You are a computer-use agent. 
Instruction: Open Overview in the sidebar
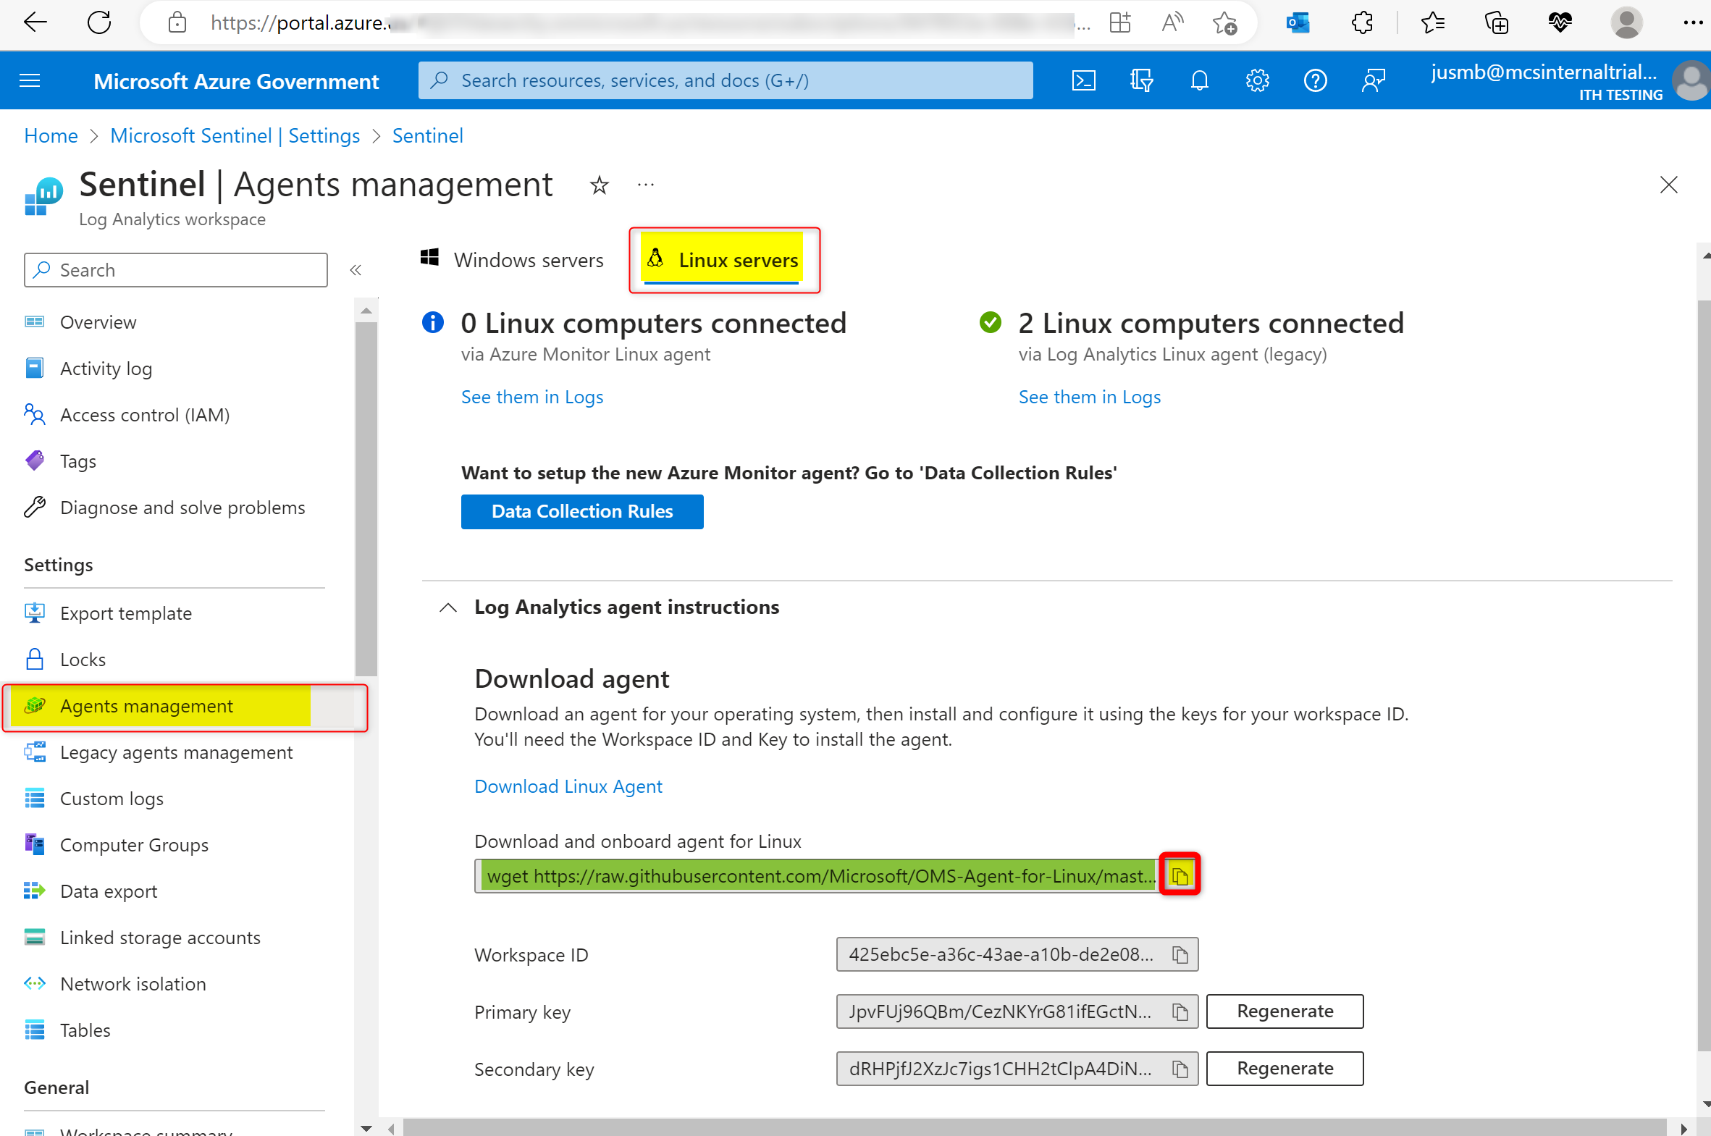[x=98, y=322]
